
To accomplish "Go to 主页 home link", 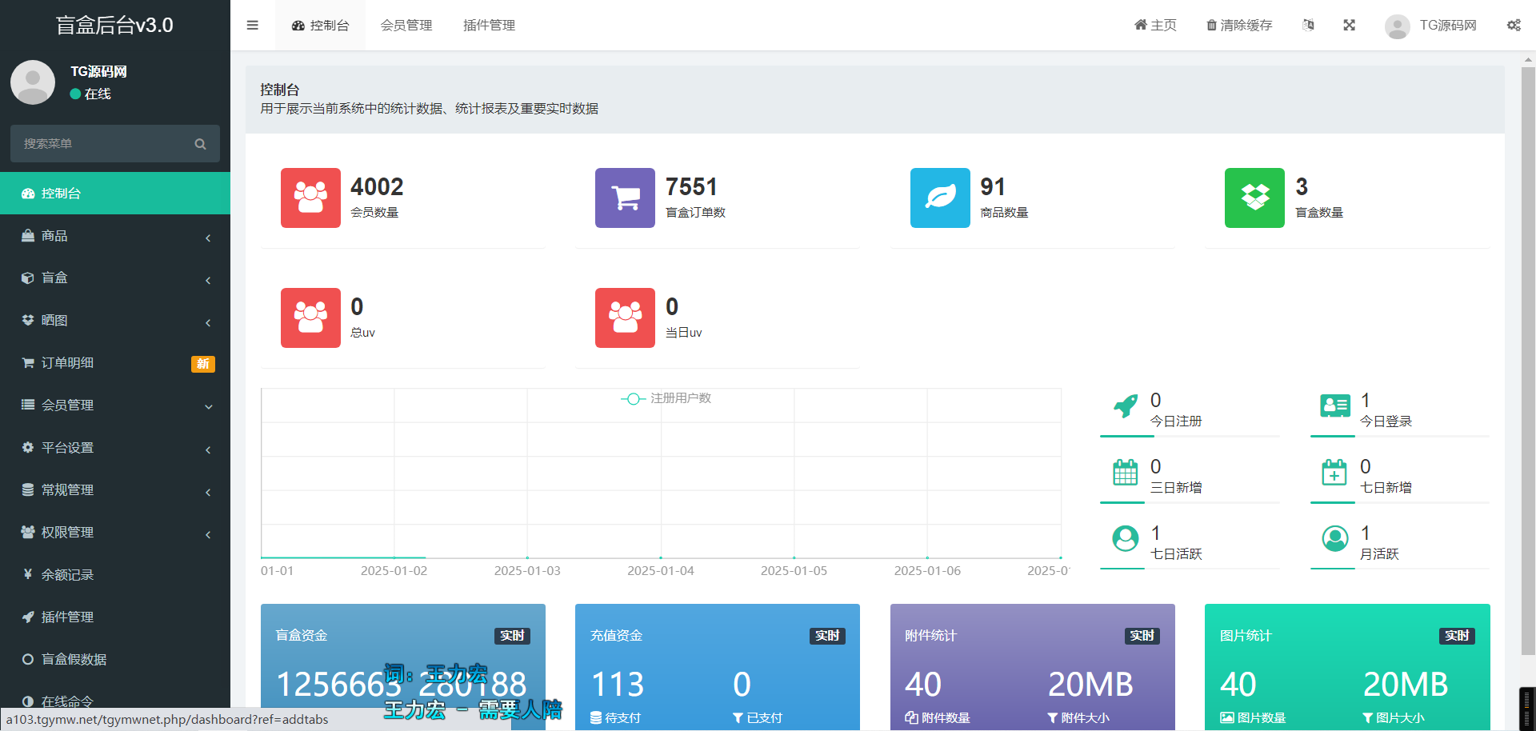I will click(1155, 26).
